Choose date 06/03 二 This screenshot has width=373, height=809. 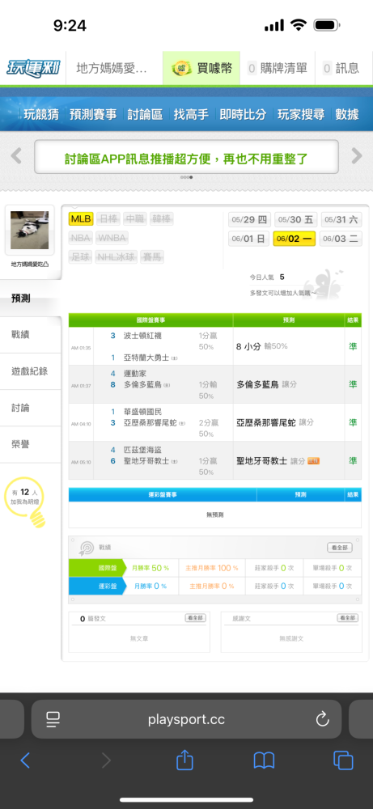(341, 239)
